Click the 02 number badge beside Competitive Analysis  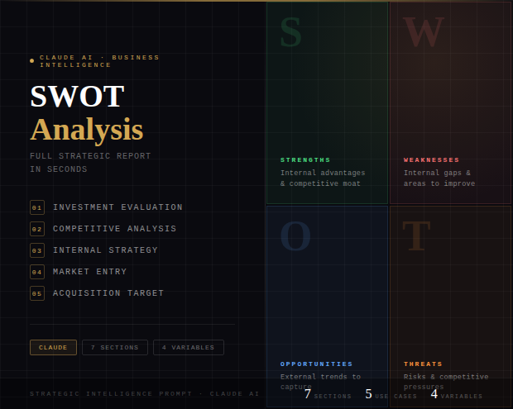point(36,229)
